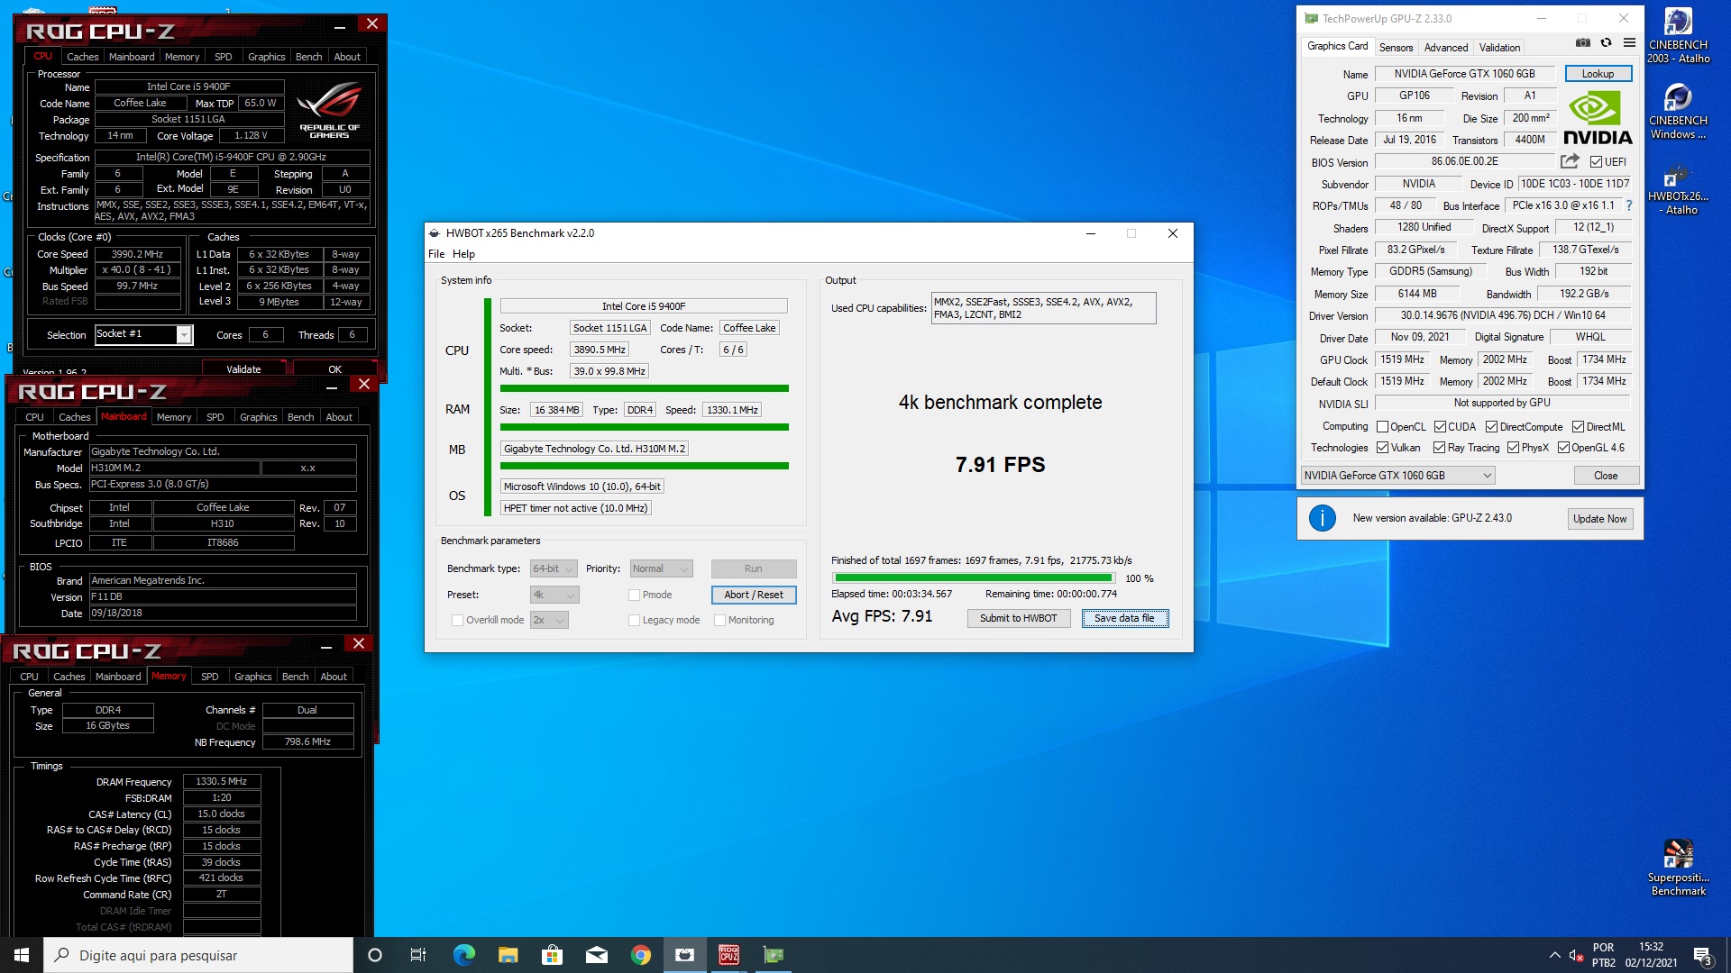Click Update Now button for GPU-Z
The height and width of the screenshot is (973, 1731).
[1599, 519]
